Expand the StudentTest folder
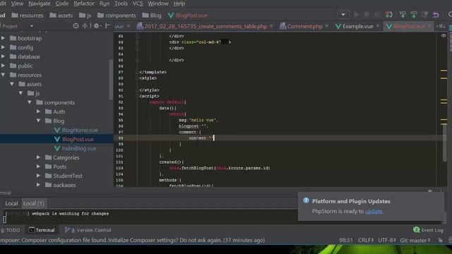 38,176
